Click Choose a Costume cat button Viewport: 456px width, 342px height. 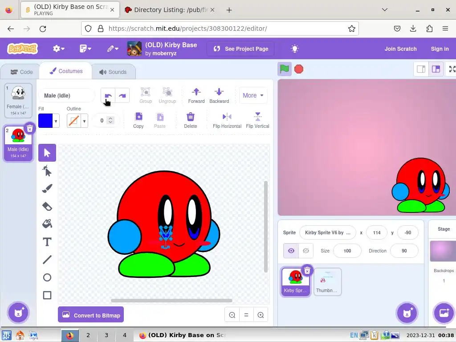tap(18, 313)
